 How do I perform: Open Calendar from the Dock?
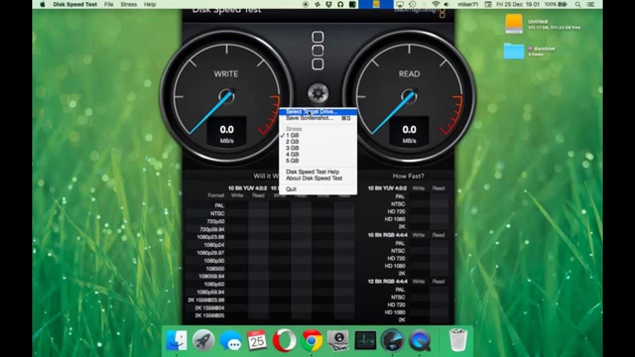(257, 341)
